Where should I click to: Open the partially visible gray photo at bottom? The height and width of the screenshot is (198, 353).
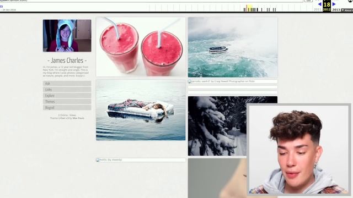(217, 178)
